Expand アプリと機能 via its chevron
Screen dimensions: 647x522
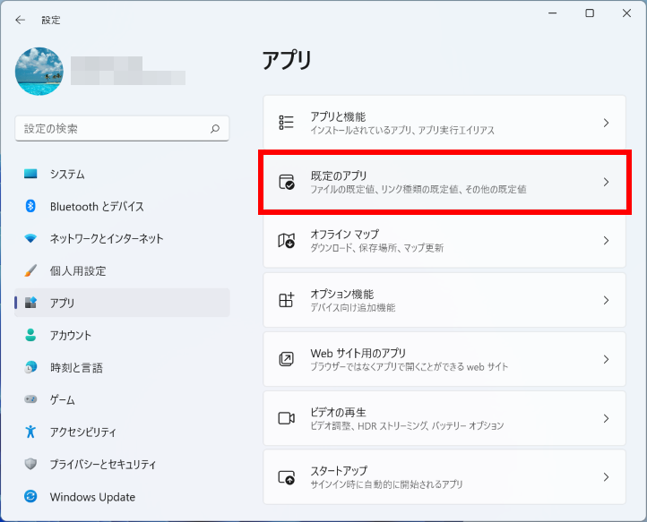pos(606,123)
